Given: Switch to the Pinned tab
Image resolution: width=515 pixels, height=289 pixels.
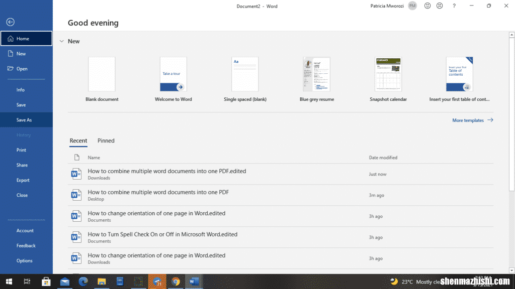Looking at the screenshot, I should pyautogui.click(x=106, y=140).
